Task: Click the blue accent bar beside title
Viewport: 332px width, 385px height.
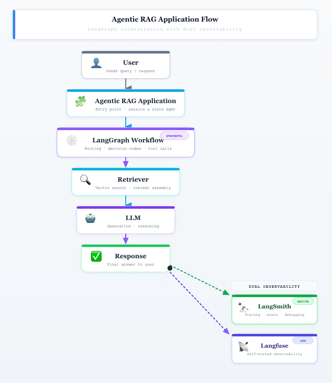Action: coord(14,25)
